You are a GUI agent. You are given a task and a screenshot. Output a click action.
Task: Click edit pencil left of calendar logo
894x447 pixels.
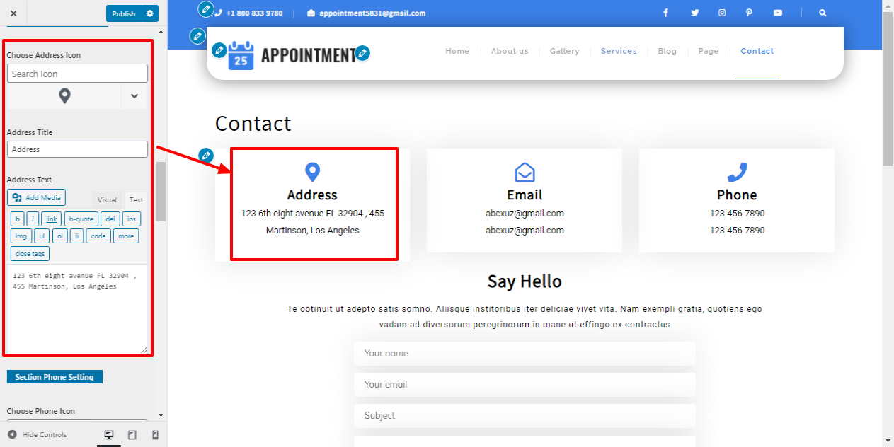(219, 50)
